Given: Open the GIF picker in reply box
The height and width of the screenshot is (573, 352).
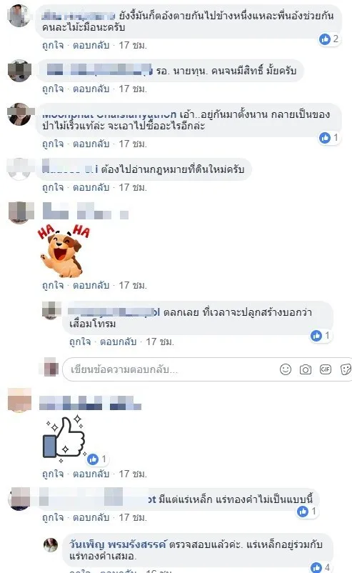Looking at the screenshot, I should [326, 369].
